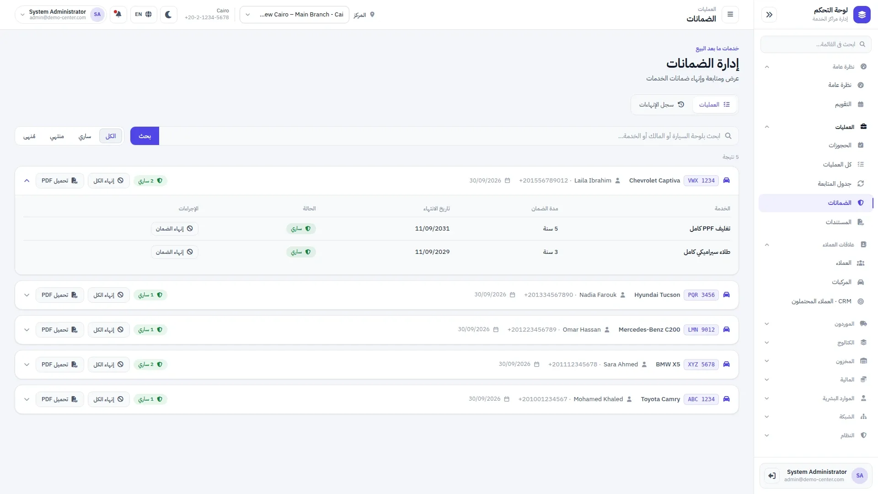
Task: Terminate تغليف PPF كامل warranty
Action: (174, 229)
